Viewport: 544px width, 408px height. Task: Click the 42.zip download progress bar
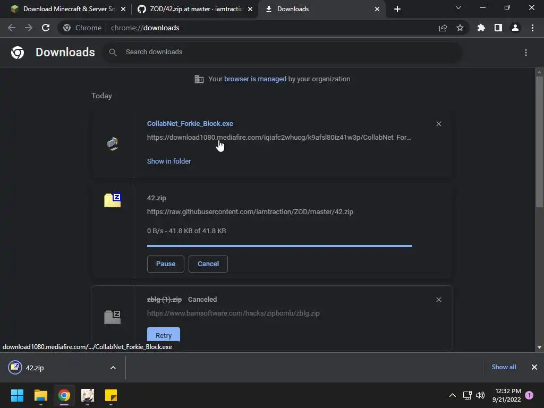(x=279, y=246)
